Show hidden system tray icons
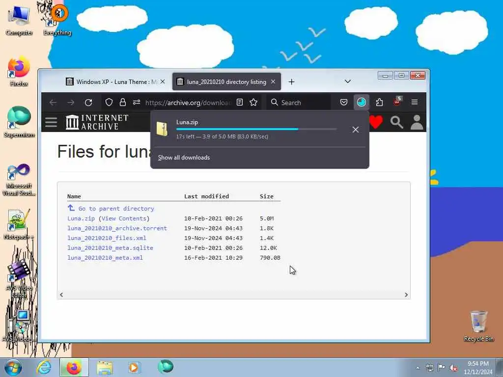Viewport: 503px width, 377px height. tap(418, 368)
